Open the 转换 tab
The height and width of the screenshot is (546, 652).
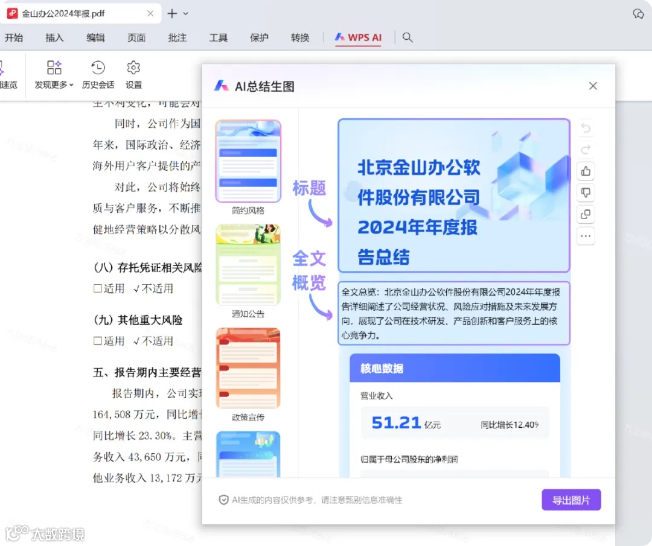(300, 38)
